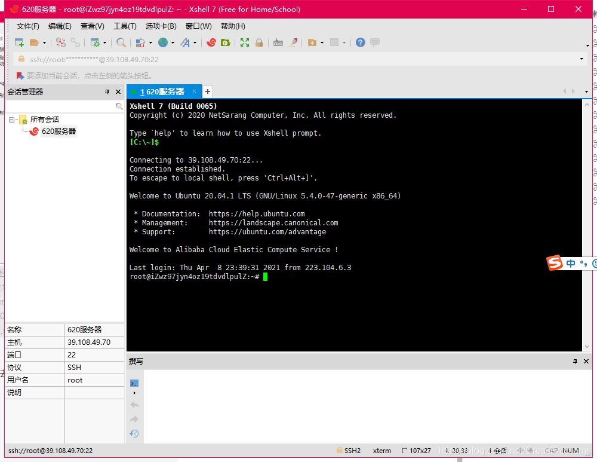Collapse the 所有会话 tree node
597x462 pixels.
pyautogui.click(x=11, y=120)
